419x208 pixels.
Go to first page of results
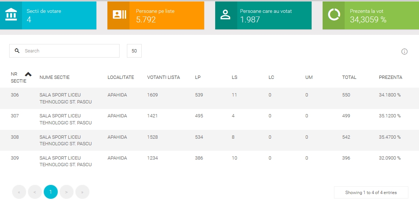(x=19, y=192)
